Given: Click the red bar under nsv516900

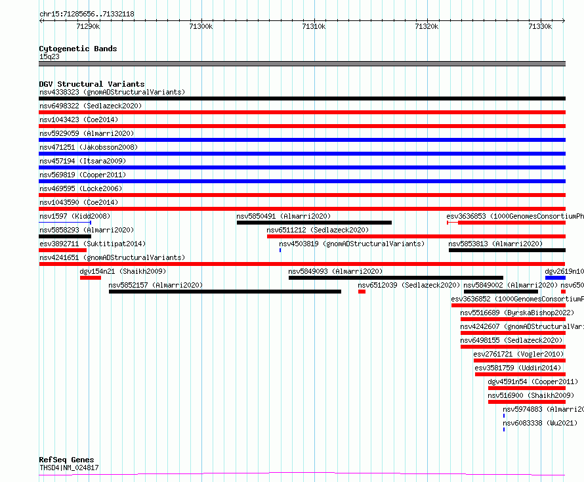Looking at the screenshot, I should [527, 402].
